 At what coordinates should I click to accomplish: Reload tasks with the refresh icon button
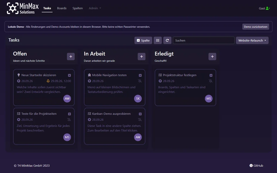coord(167,40)
